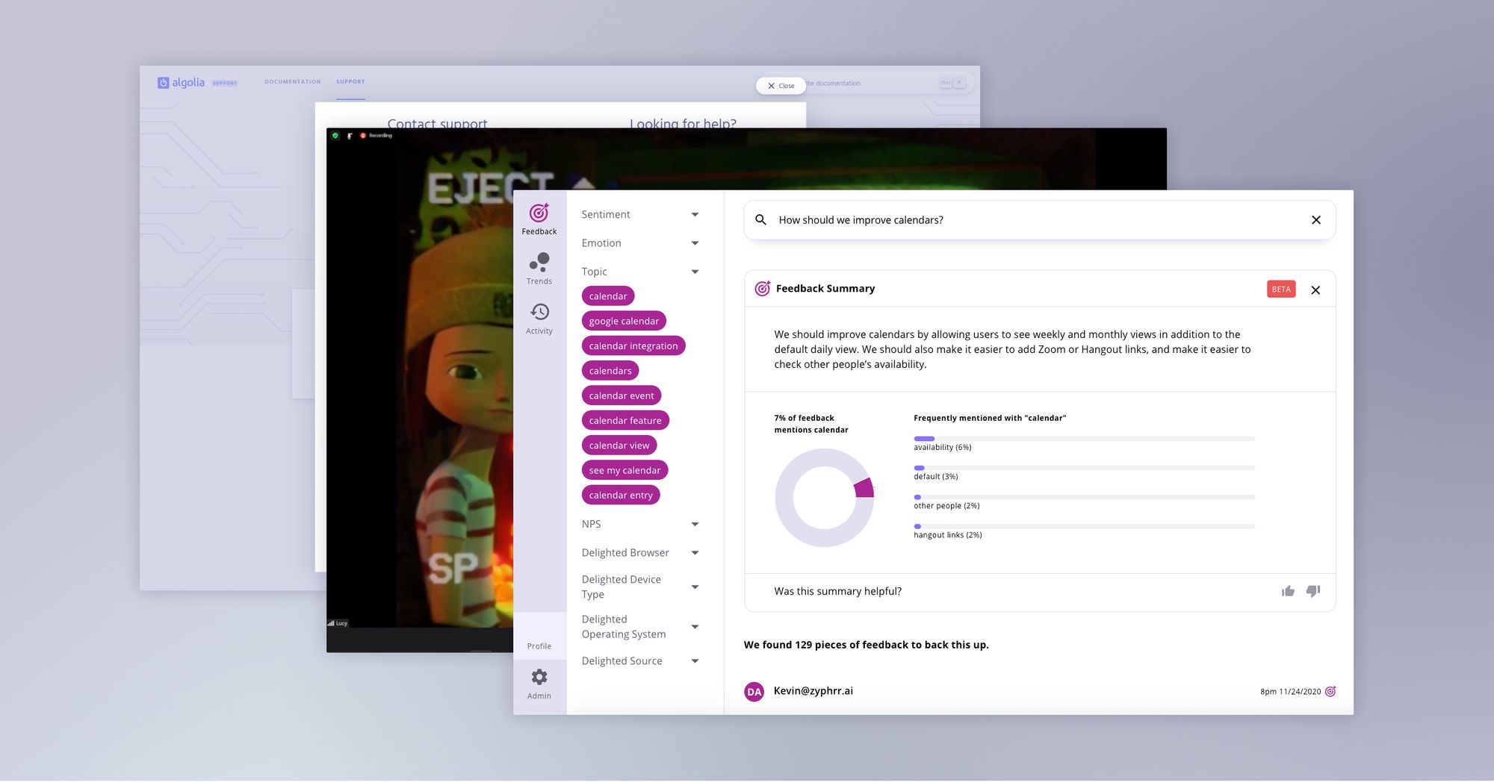Image resolution: width=1494 pixels, height=782 pixels.
Task: Dismiss the Feedback Summary card
Action: tap(1315, 290)
